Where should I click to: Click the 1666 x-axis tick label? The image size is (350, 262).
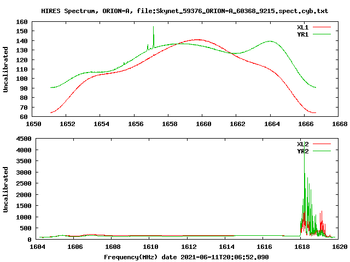[x=306, y=124]
